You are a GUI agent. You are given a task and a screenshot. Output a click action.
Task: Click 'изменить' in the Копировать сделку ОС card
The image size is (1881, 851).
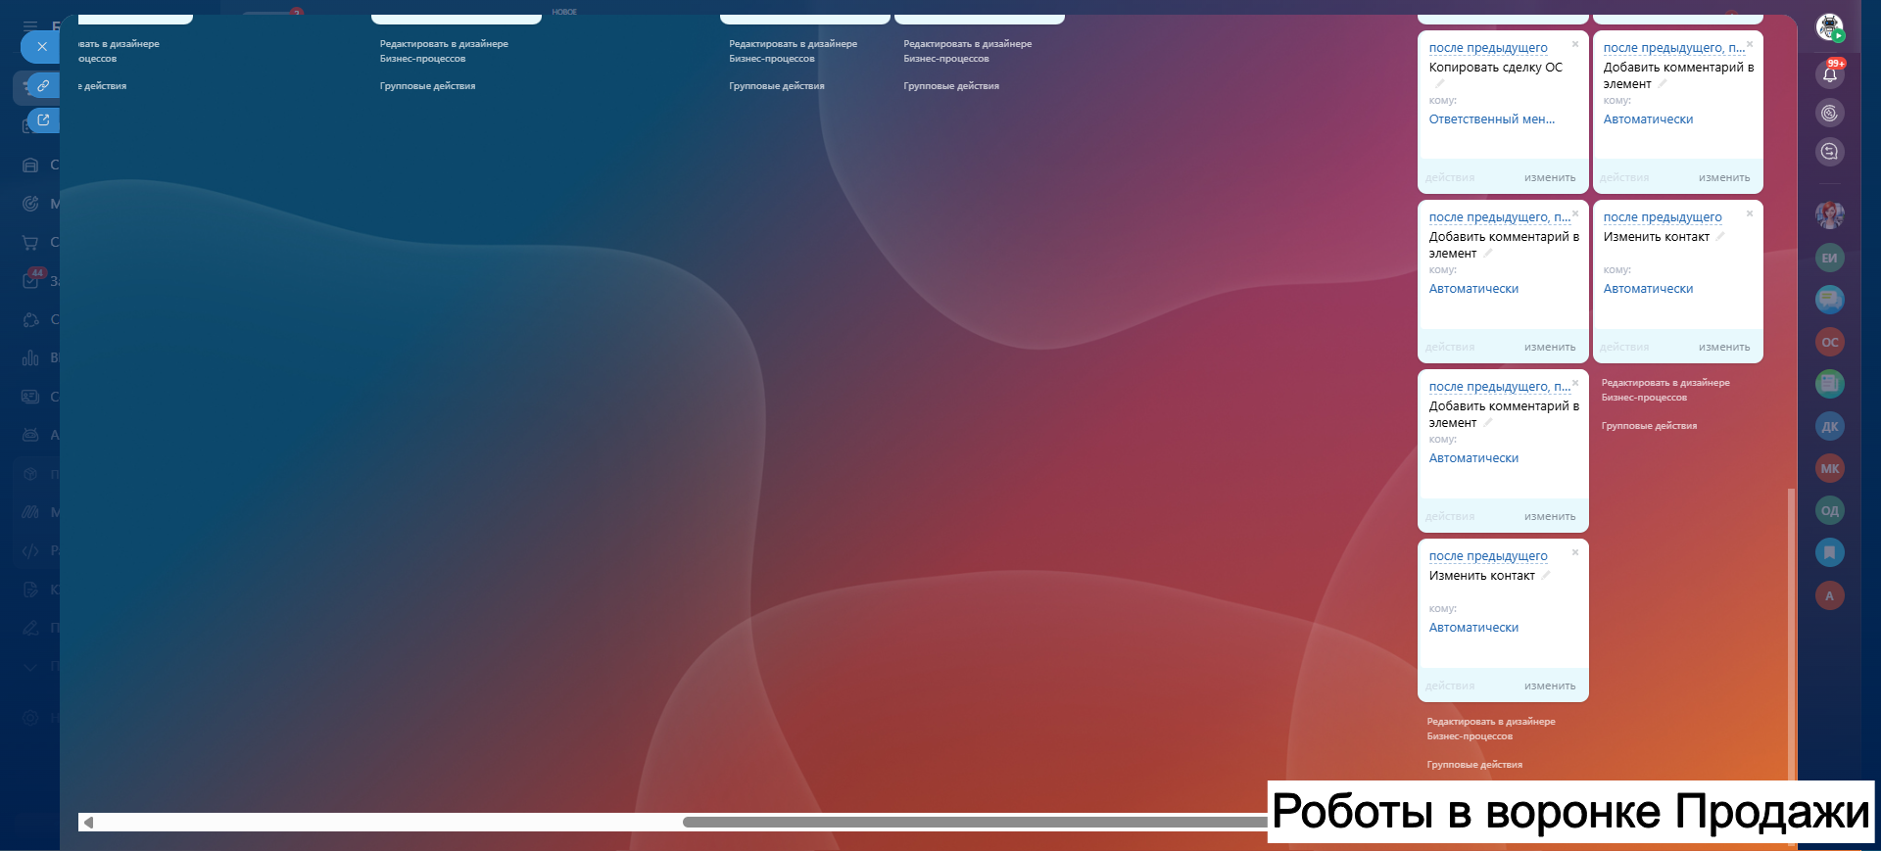[x=1550, y=178]
